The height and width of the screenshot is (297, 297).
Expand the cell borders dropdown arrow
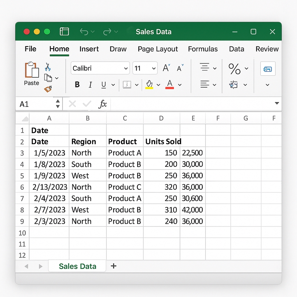pos(136,85)
